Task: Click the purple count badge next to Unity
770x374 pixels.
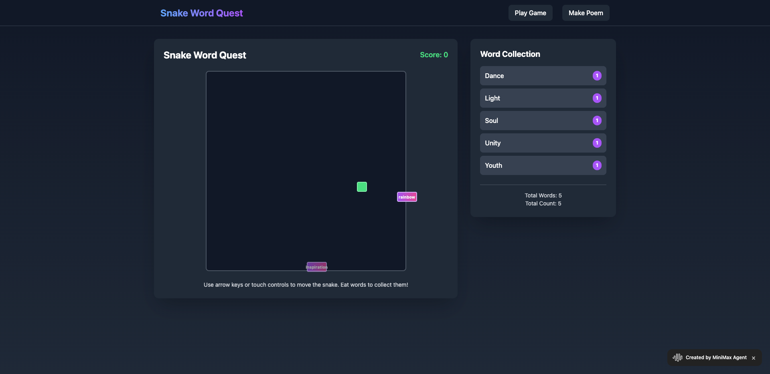Action: pos(597,143)
